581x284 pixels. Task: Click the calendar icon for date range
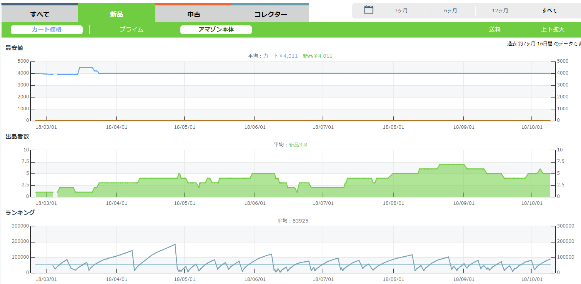click(368, 10)
